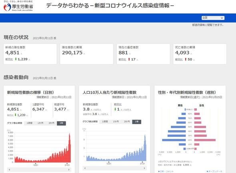The height and width of the screenshot is (173, 236).
Task: Select 1か月 period for daily cases graph
Action: click(40, 123)
